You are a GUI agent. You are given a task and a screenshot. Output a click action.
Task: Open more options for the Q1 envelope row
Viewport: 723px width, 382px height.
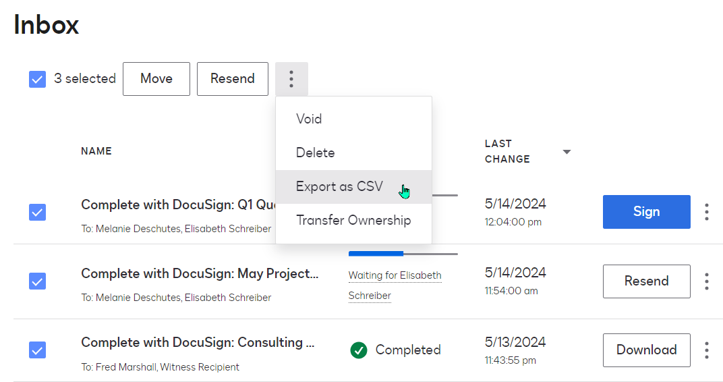click(x=706, y=212)
